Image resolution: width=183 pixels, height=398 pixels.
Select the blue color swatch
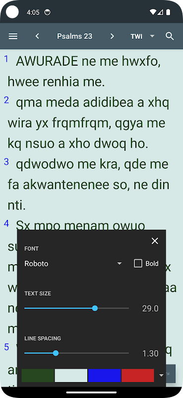(x=104, y=376)
